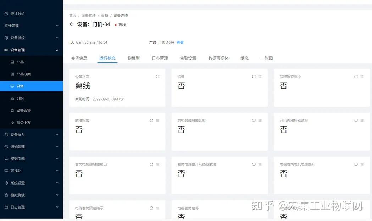Open the list icon on 卷筒电源空开及热继故障 card
Screen dimensions: 372x221
click(x=260, y=164)
